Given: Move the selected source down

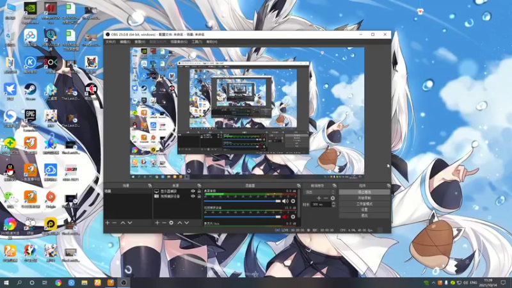Looking at the screenshot, I should [187, 223].
